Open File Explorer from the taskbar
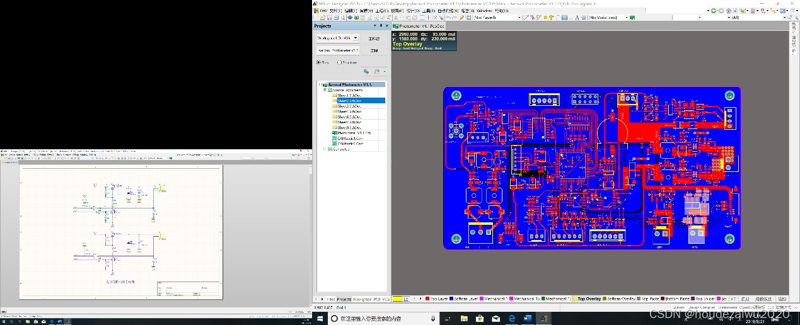Viewport: 800px width, 325px height. 464,319
